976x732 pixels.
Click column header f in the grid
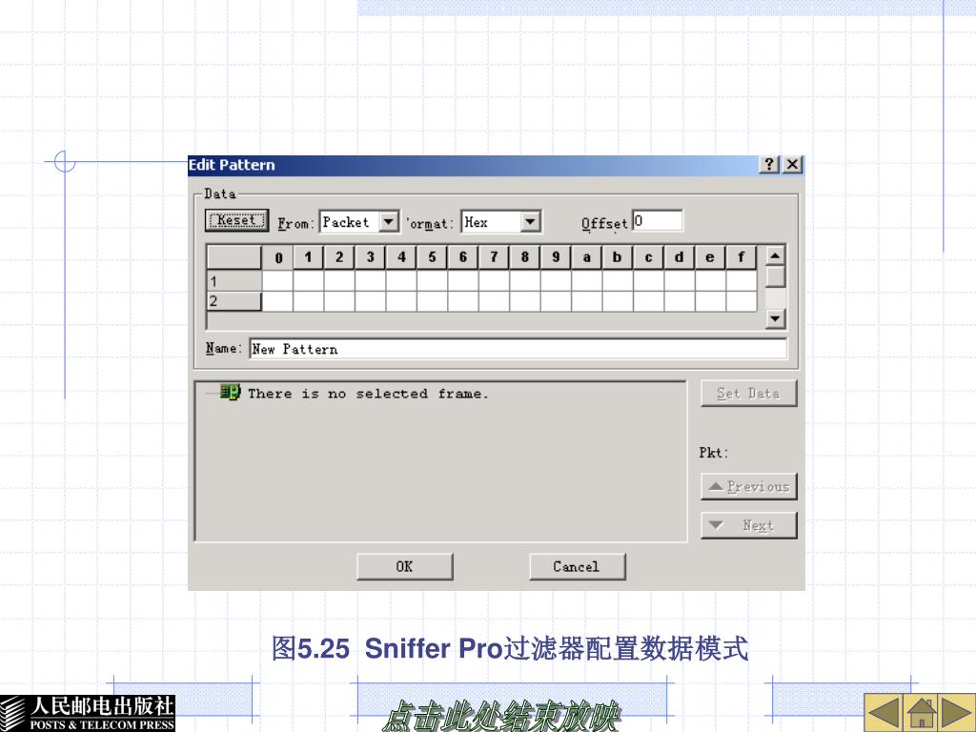pos(741,257)
